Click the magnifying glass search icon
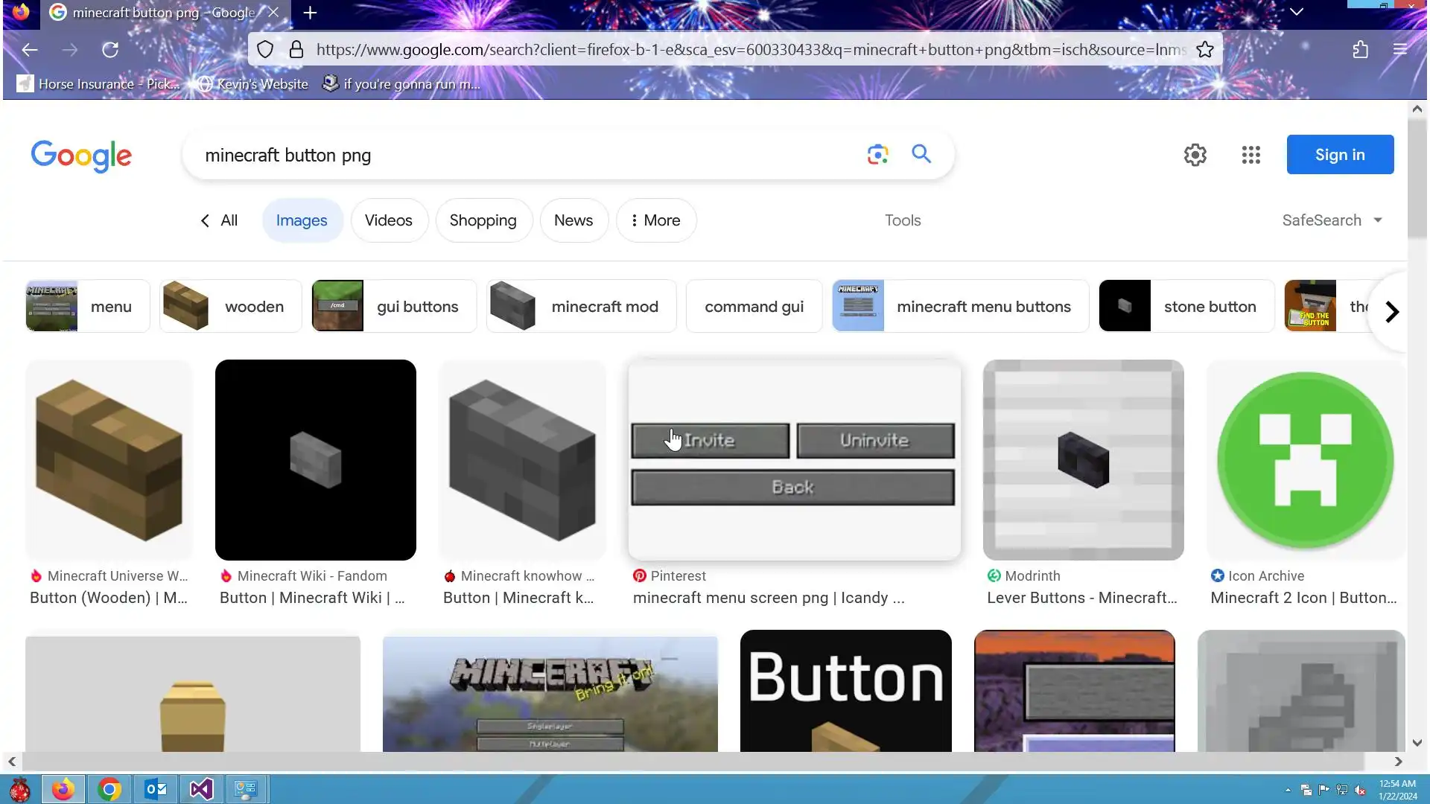This screenshot has height=804, width=1430. point(921,154)
